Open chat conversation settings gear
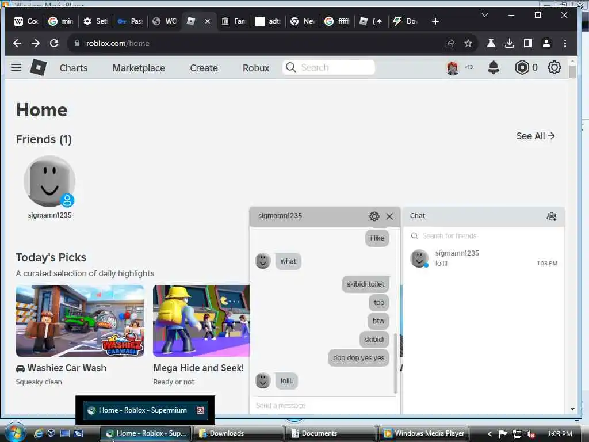 tap(374, 216)
